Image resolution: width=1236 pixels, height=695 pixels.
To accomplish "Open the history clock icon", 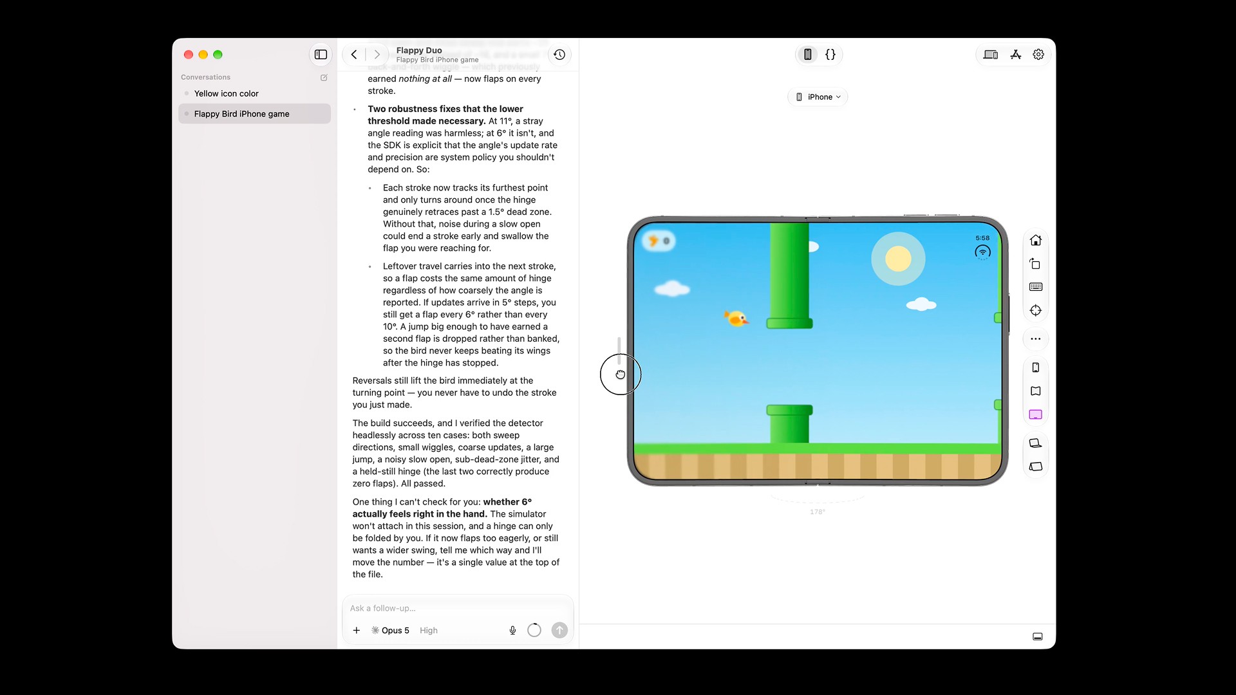I will point(559,55).
